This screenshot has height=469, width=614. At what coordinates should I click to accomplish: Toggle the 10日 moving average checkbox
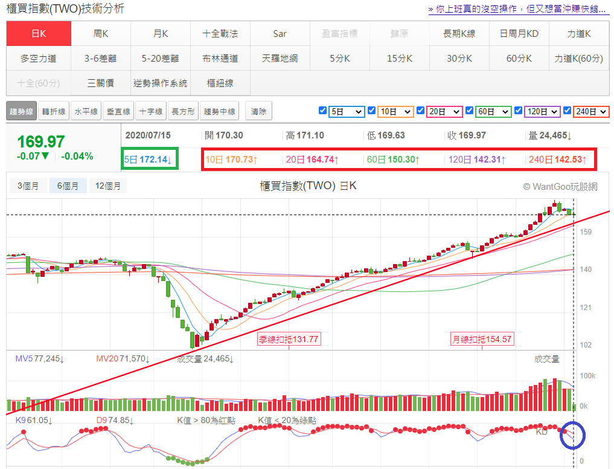coord(372,111)
